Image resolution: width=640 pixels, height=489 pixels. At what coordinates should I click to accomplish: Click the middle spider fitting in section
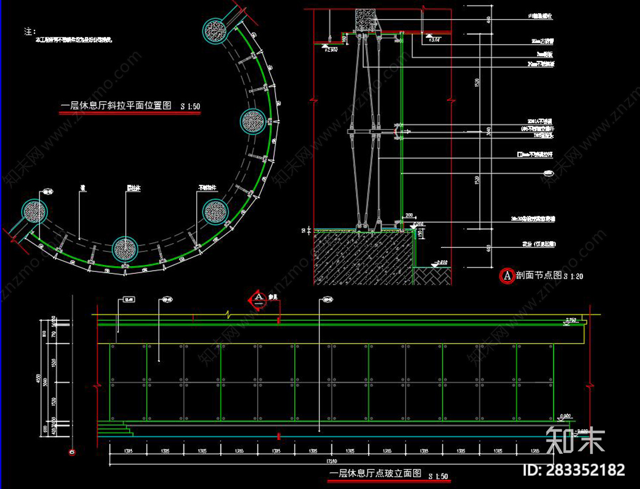(374, 132)
